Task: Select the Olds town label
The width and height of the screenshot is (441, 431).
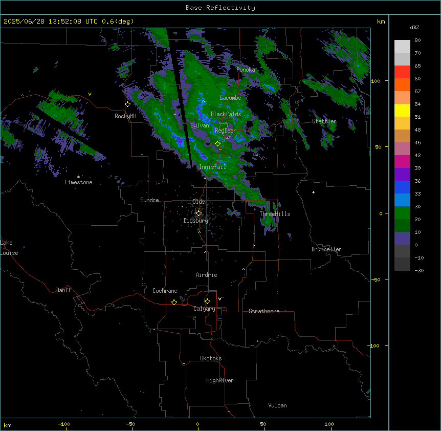Action: point(199,202)
